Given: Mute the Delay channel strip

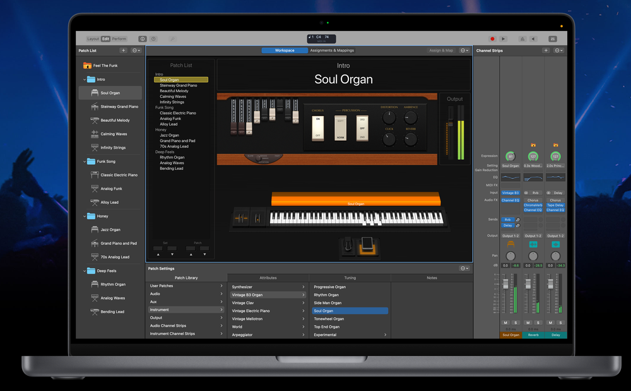Looking at the screenshot, I should 550,323.
